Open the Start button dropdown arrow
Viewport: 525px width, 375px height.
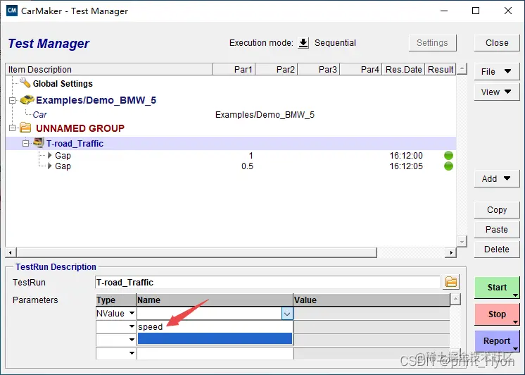pos(515,295)
